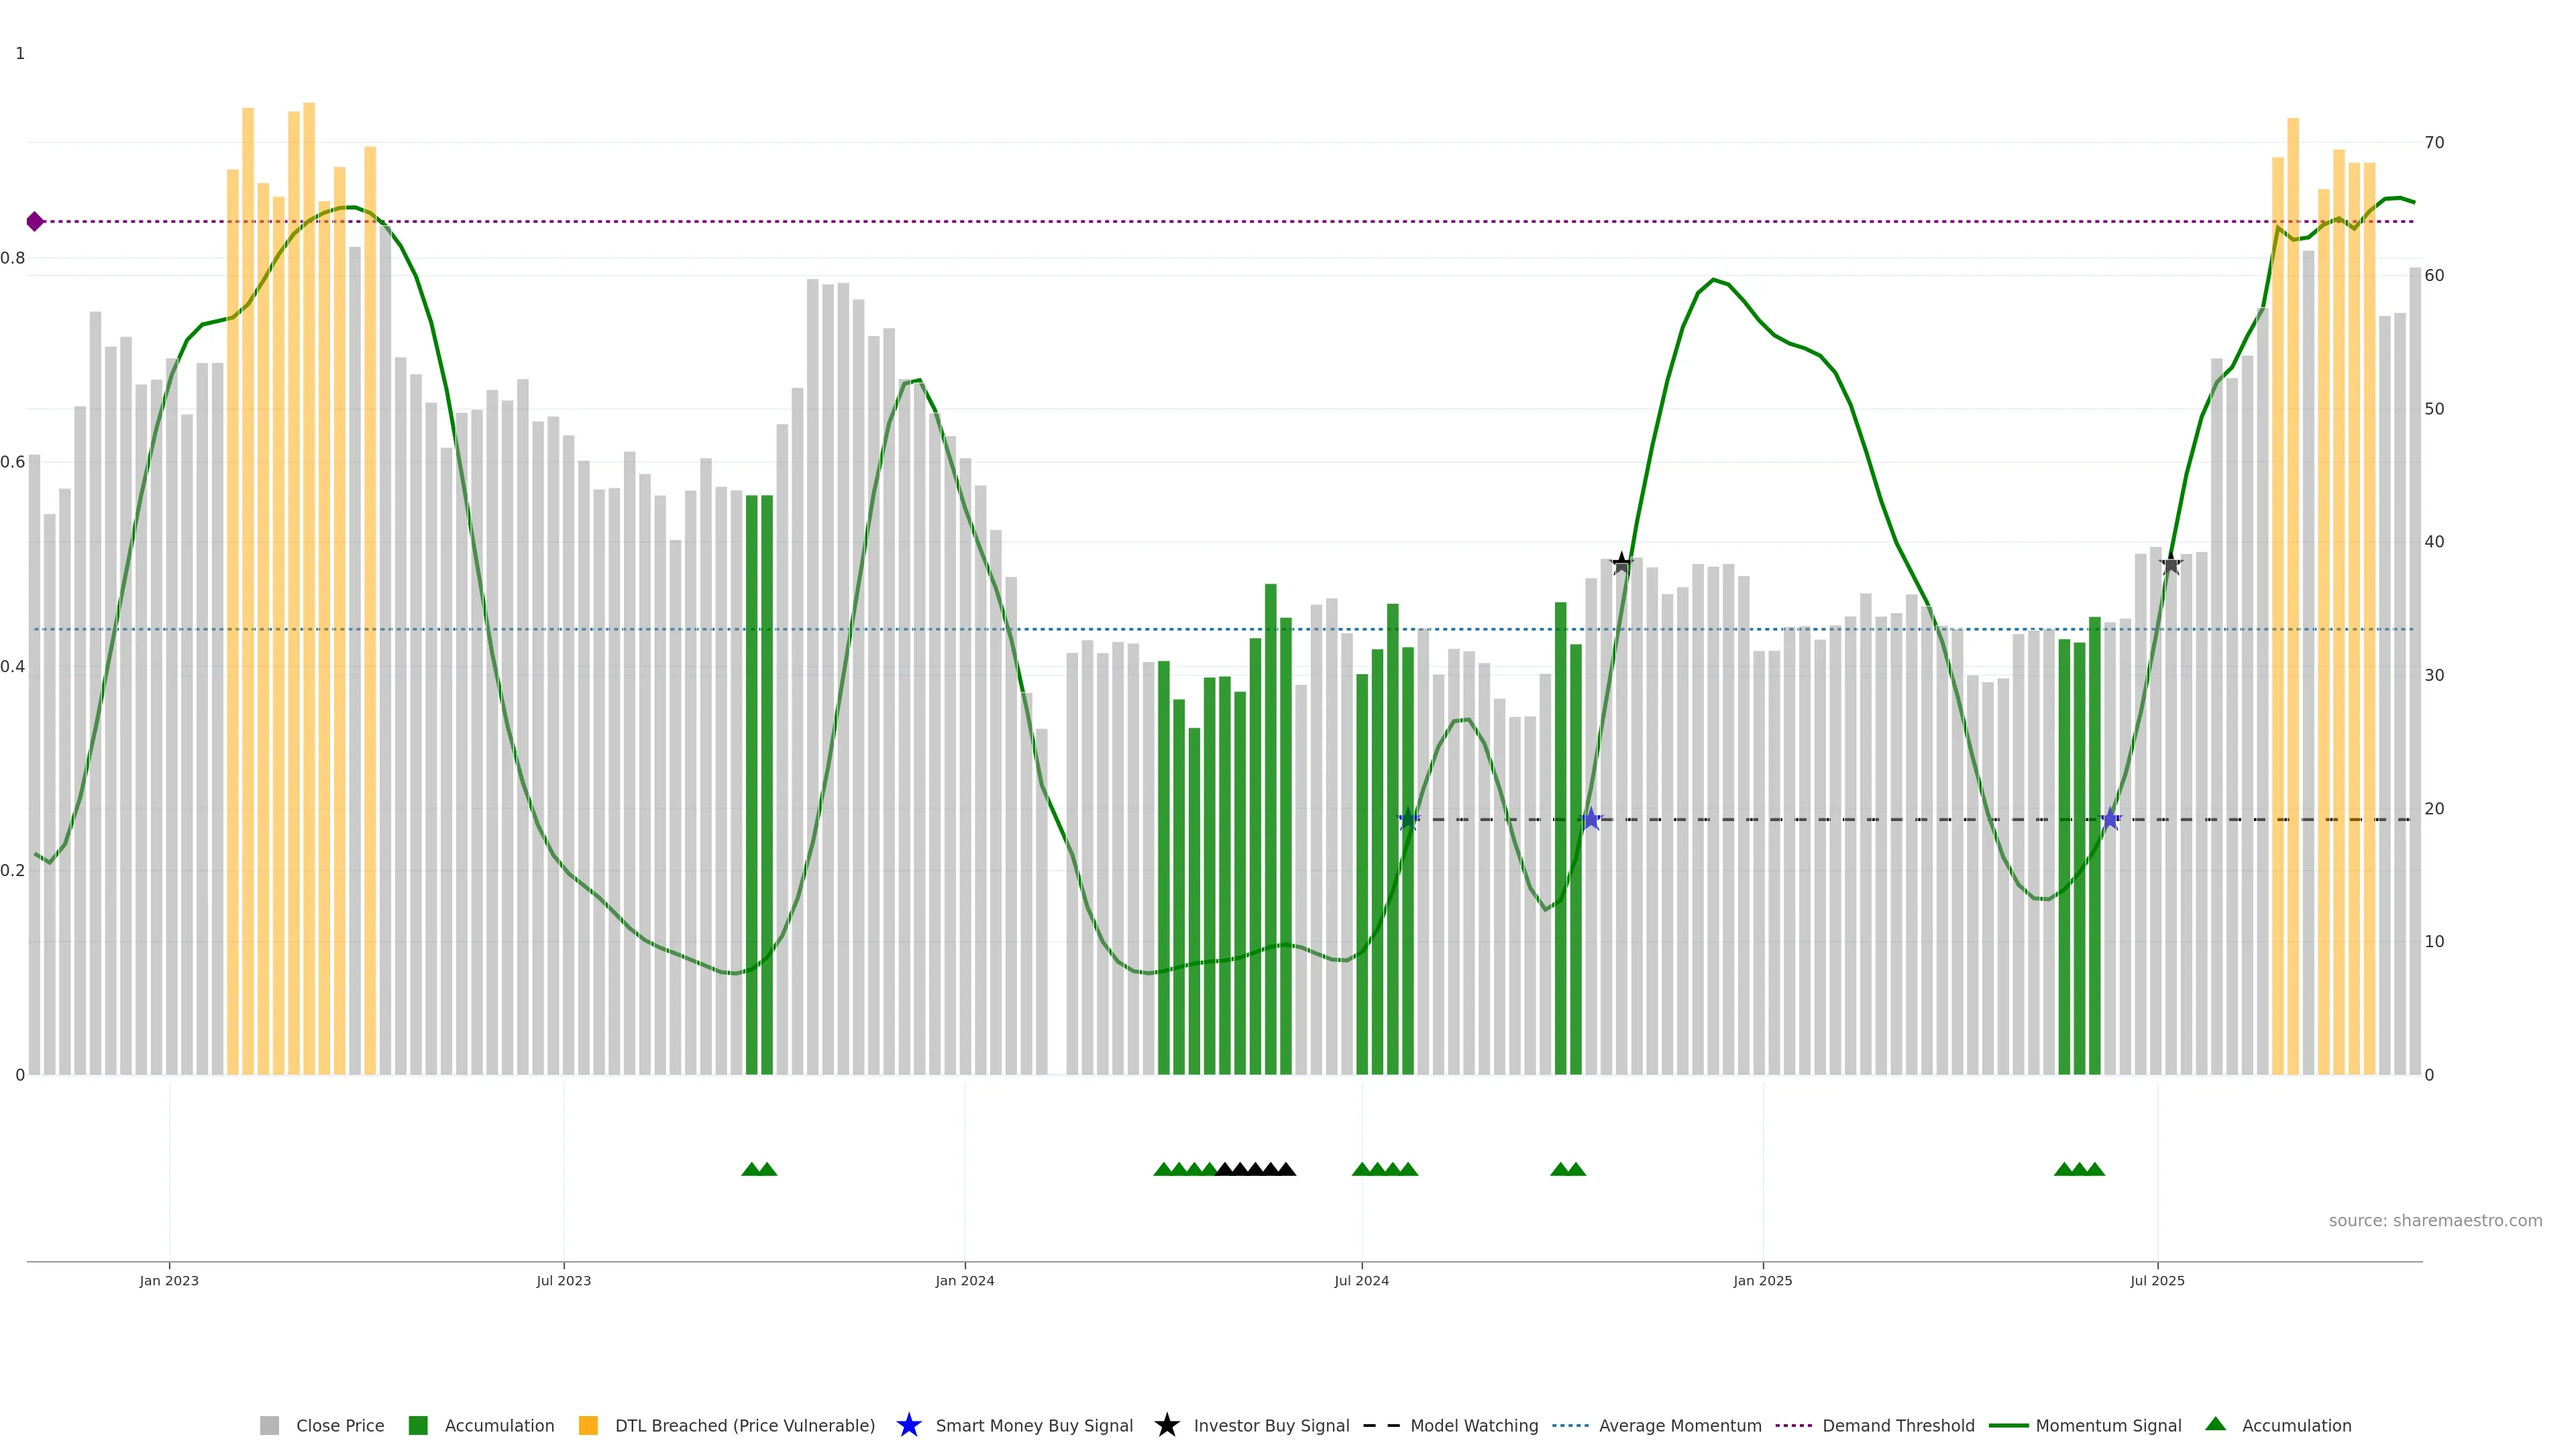Click the orange DTL Breached legend swatch
2576x1449 pixels.
(588, 1425)
